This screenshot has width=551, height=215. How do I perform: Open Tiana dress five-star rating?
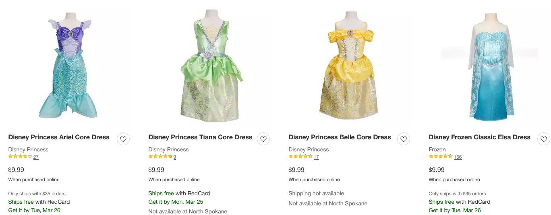(160, 157)
